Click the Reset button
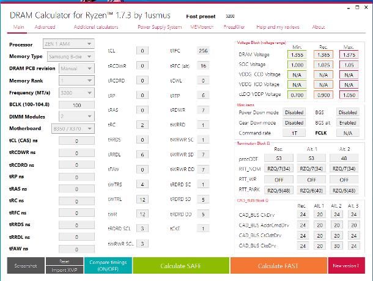Screen dimensions: 373x281 63,261
